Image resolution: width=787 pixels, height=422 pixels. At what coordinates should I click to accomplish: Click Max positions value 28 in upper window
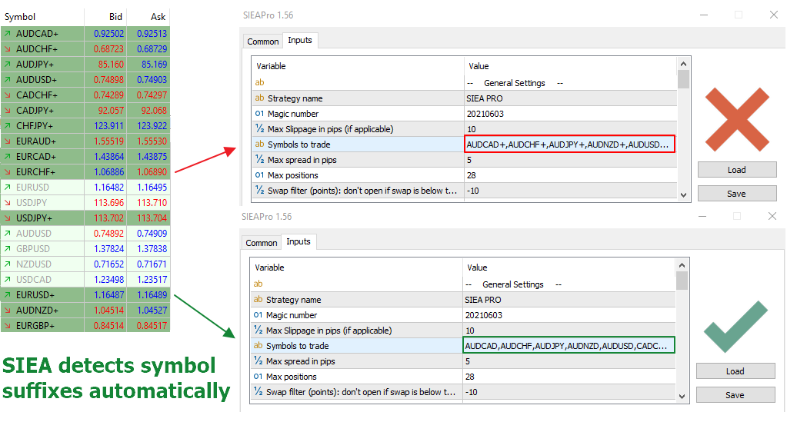click(571, 175)
